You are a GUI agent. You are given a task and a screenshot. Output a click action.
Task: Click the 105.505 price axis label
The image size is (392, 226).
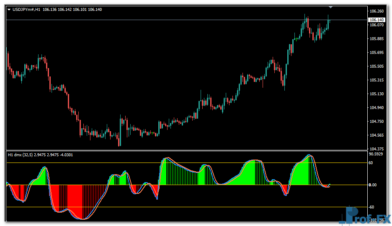(x=377, y=66)
